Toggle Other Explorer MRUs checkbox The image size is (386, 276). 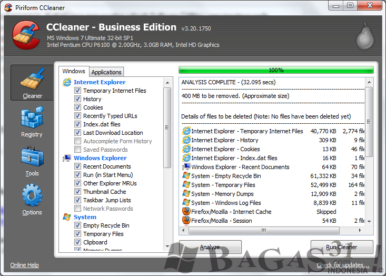pos(77,183)
